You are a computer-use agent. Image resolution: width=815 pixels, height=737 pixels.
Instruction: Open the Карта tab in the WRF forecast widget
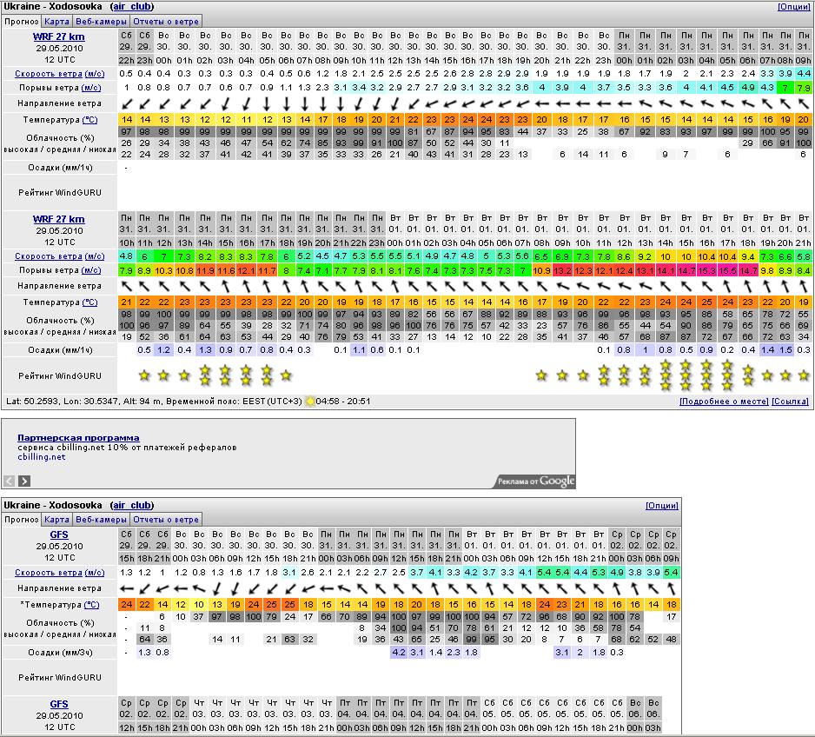pos(57,20)
